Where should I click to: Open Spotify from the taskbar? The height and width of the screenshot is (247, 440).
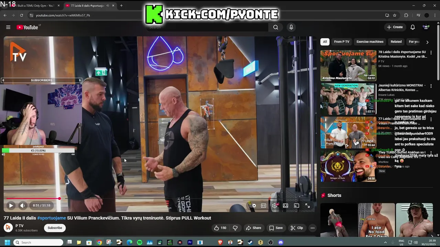(140, 242)
